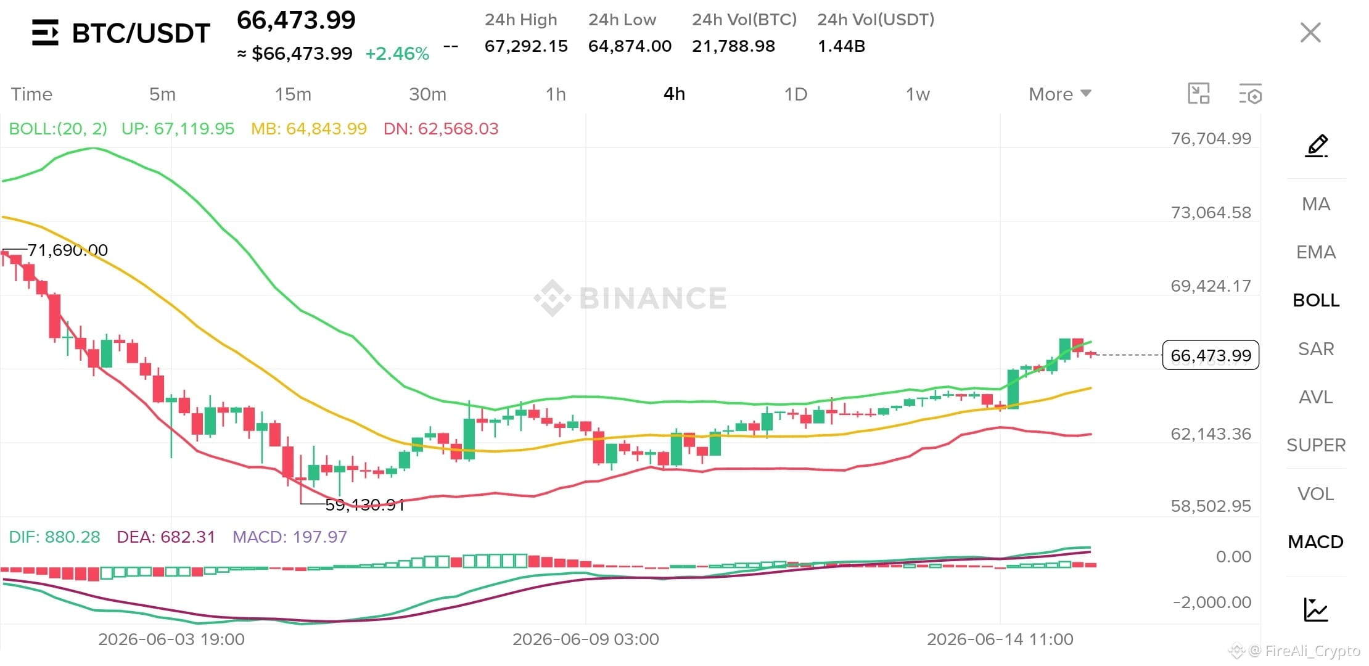Click the large last price 66,473.99 in header
This screenshot has width=1369, height=666.
click(296, 20)
